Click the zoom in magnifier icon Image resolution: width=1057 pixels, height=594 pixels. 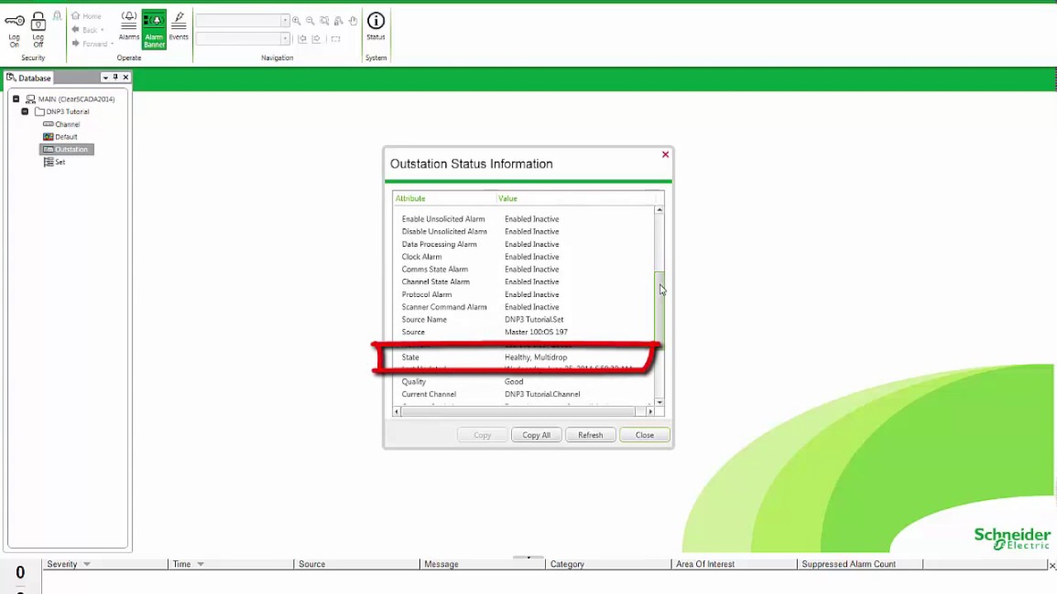click(296, 21)
